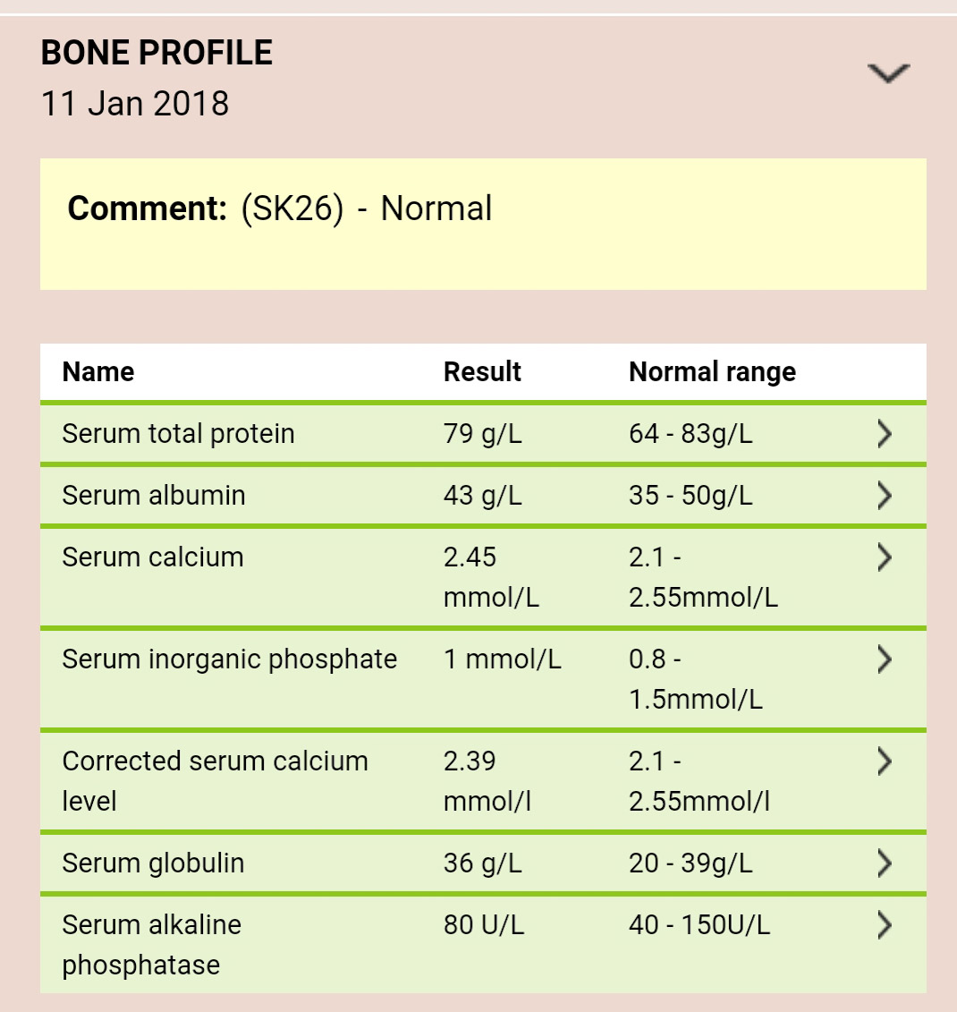Click the Corrected serum calcium level label
Viewport: 957px width, 1012px height.
point(215,781)
